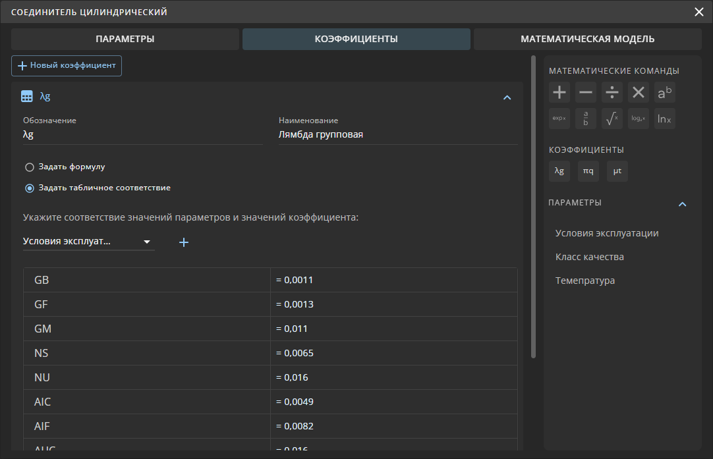Edit the Обозначение field containing λg
The width and height of the screenshot is (713, 459).
click(143, 134)
